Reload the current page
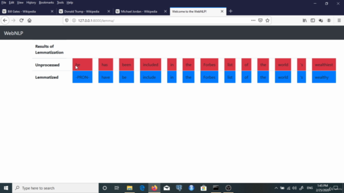The image size is (344, 193). [21, 20]
